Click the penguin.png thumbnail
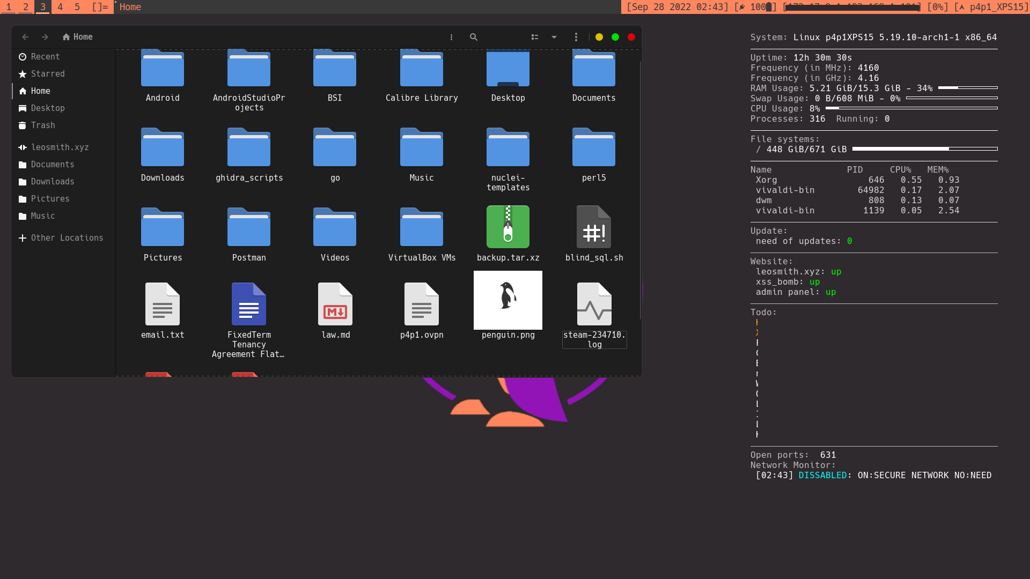1030x579 pixels. click(507, 300)
